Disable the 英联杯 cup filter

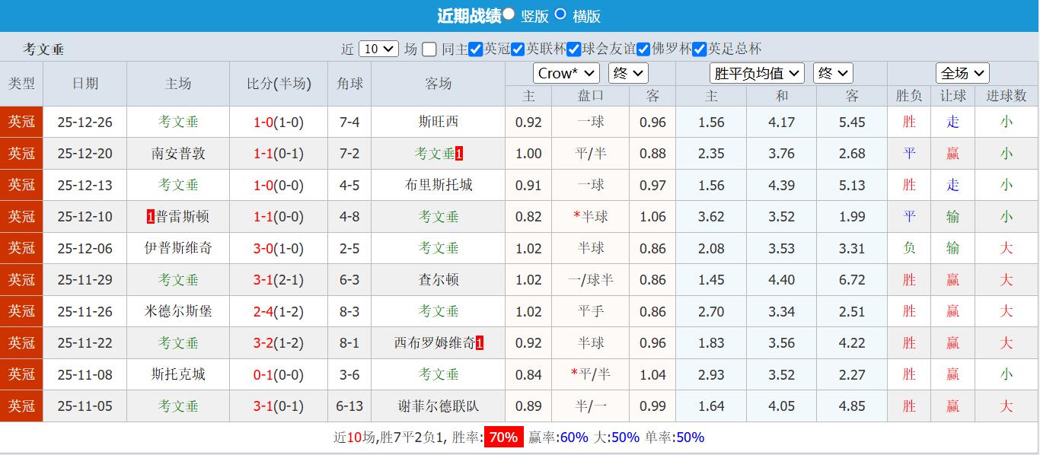[x=518, y=48]
